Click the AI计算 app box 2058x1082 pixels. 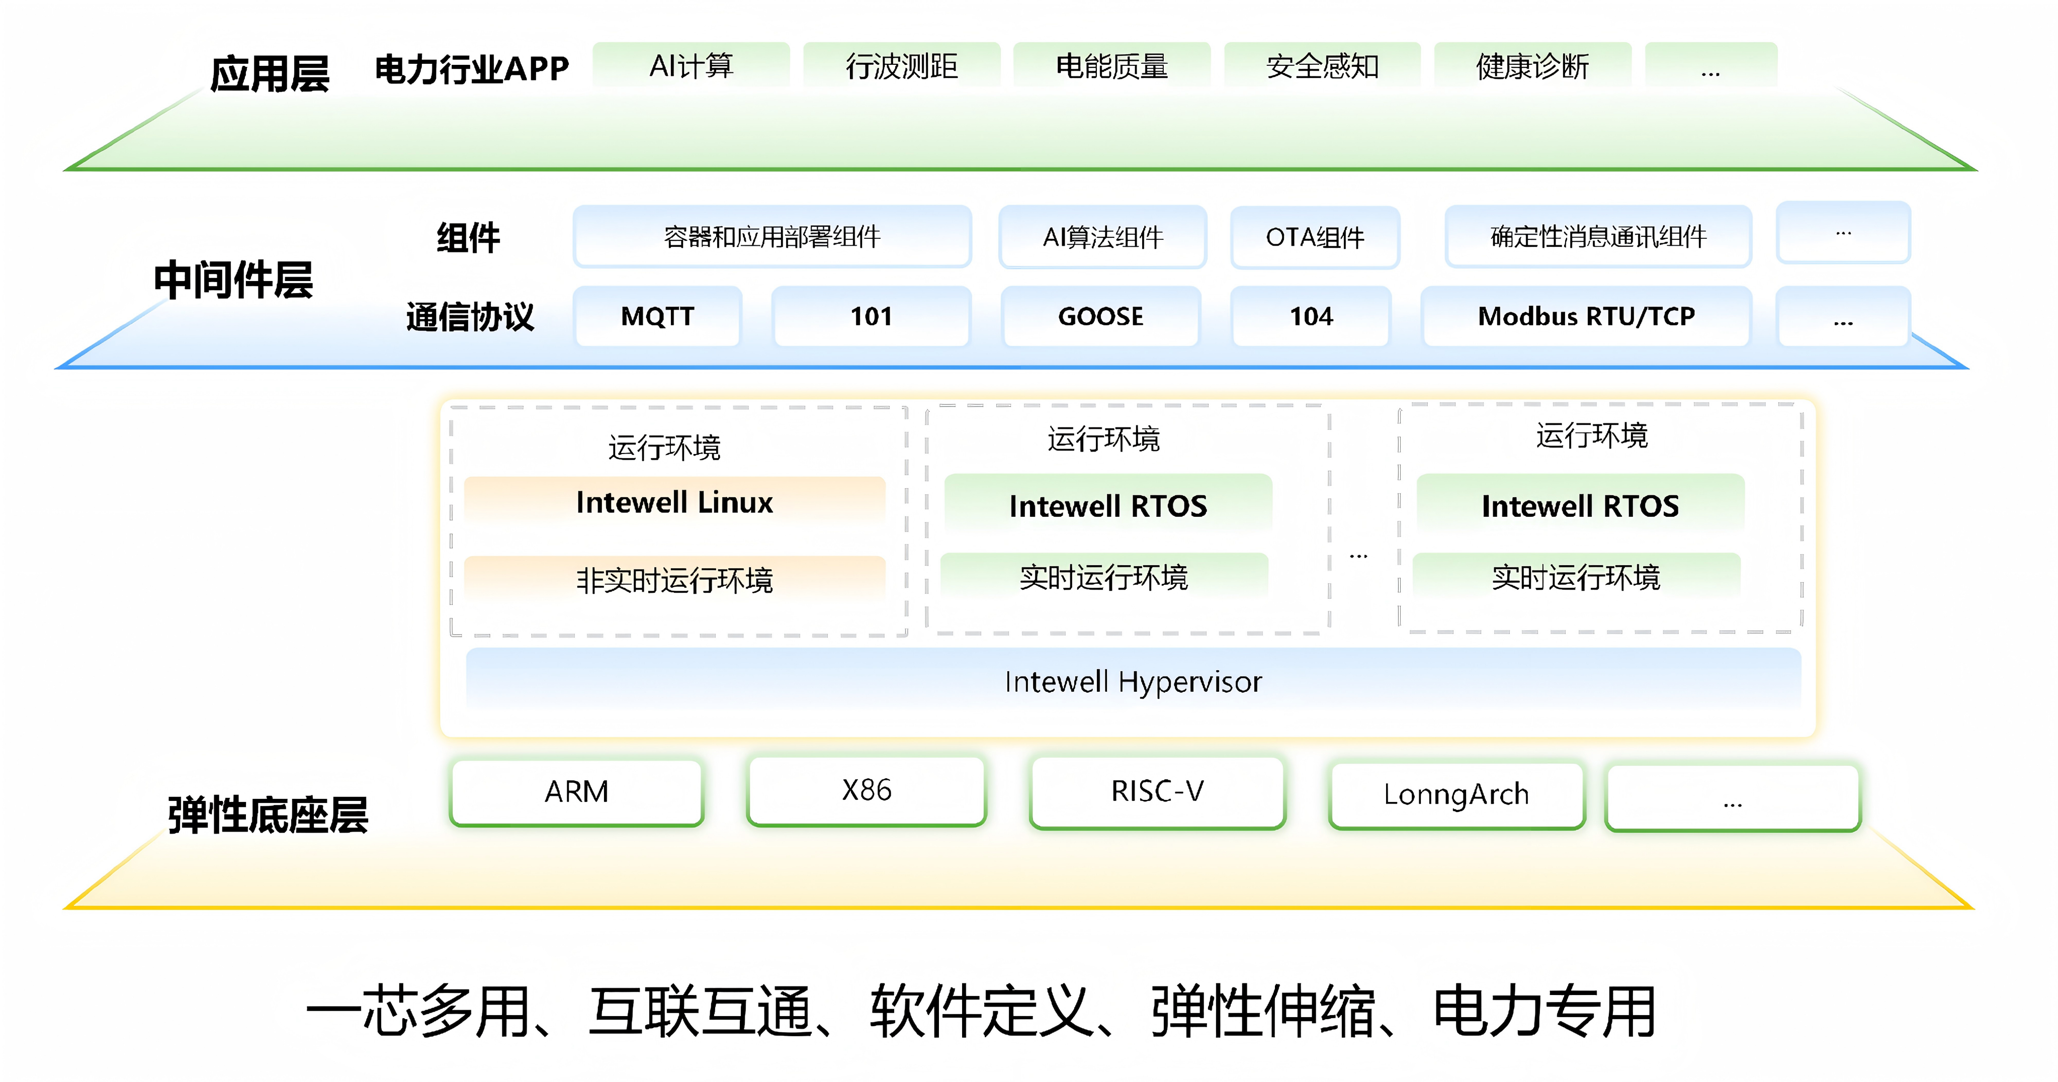(691, 65)
